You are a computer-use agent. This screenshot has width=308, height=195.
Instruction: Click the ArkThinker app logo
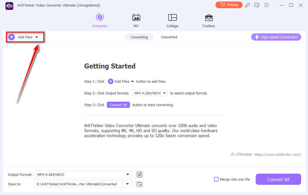pyautogui.click(x=9, y=6)
